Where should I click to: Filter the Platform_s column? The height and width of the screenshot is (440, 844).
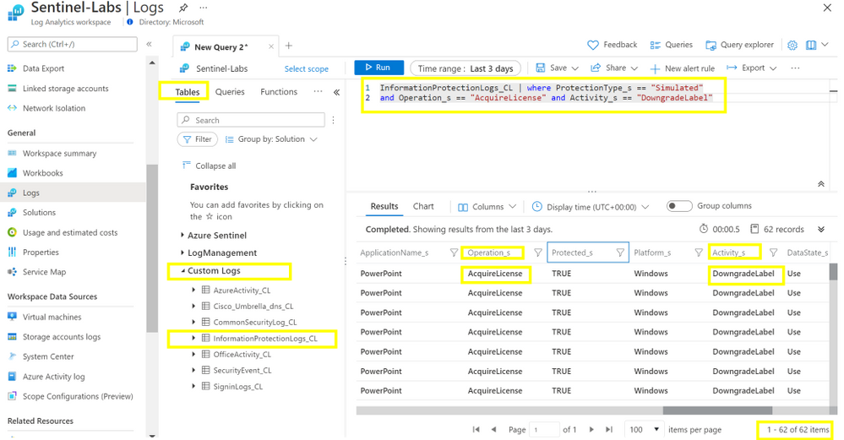[x=698, y=253]
